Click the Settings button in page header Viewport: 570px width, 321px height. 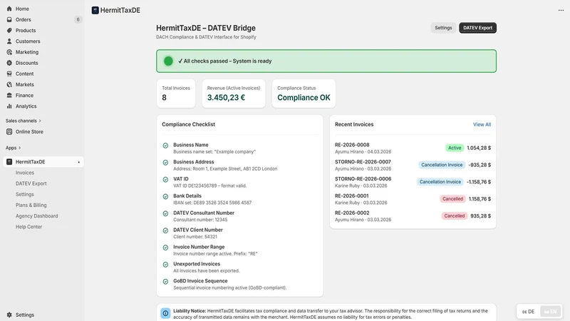point(443,28)
